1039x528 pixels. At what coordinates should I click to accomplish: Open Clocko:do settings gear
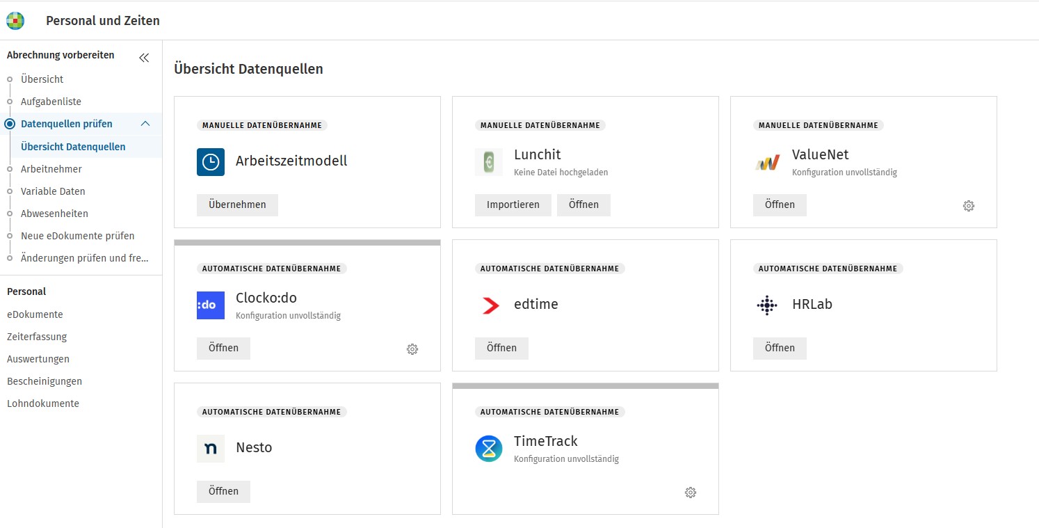[412, 349]
